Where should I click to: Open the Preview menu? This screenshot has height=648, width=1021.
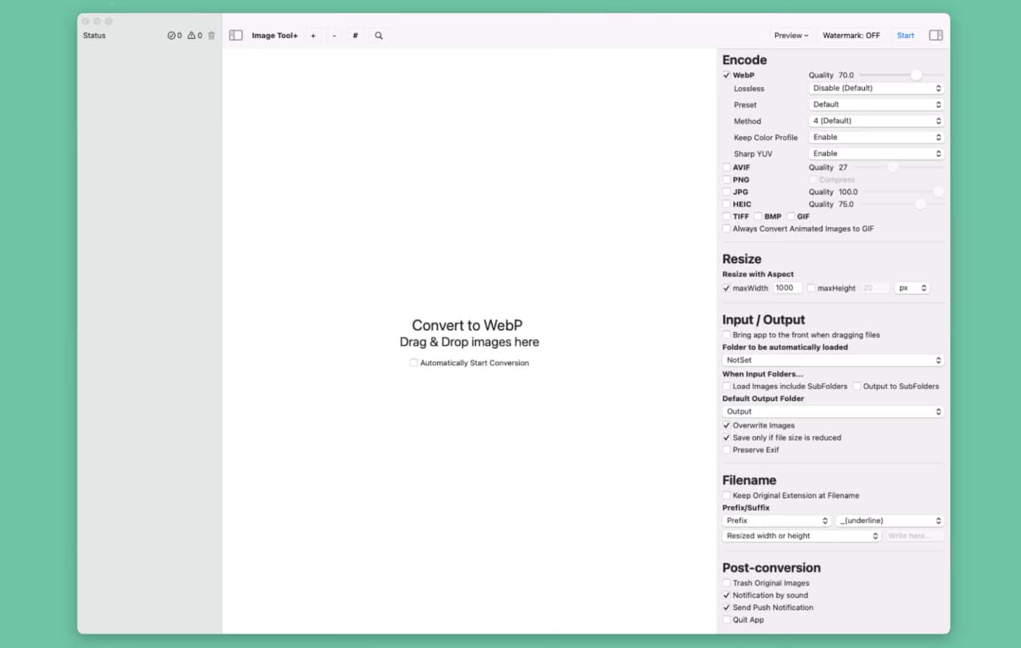791,35
